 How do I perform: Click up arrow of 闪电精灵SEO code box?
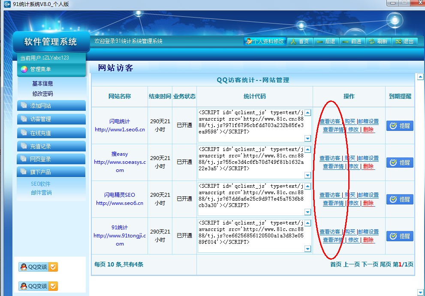pyautogui.click(x=307, y=186)
